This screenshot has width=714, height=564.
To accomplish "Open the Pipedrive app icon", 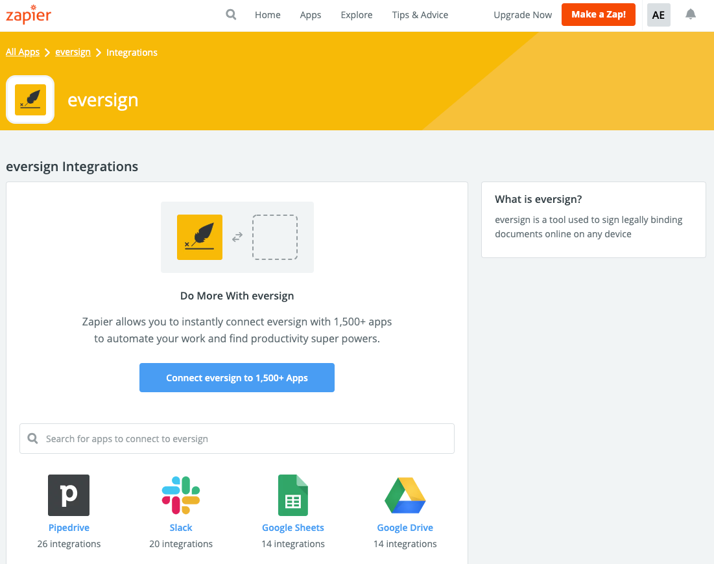I will coord(69,495).
